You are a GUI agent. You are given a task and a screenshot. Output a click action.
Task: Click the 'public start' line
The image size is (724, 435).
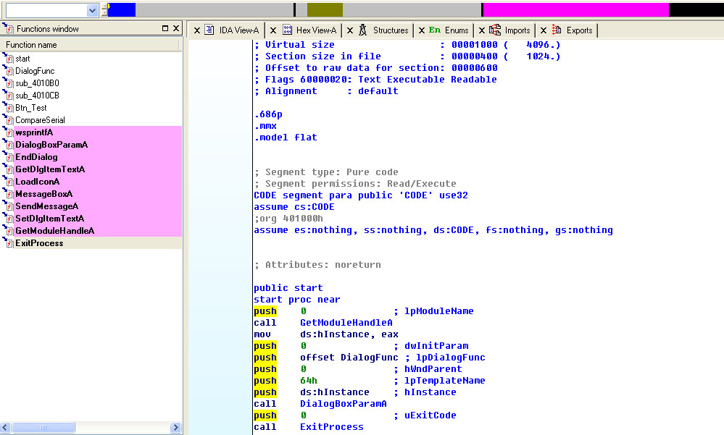[x=288, y=288]
